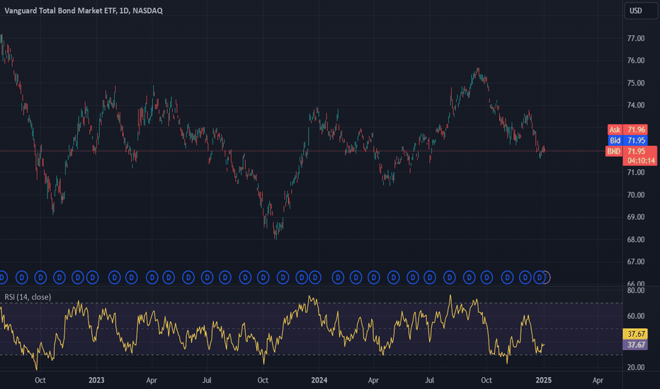Click the 2024 year label on time axis

319,381
